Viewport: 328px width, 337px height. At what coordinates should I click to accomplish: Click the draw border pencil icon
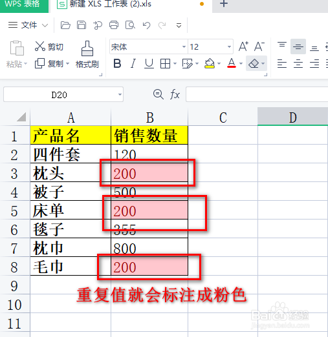coord(188,64)
